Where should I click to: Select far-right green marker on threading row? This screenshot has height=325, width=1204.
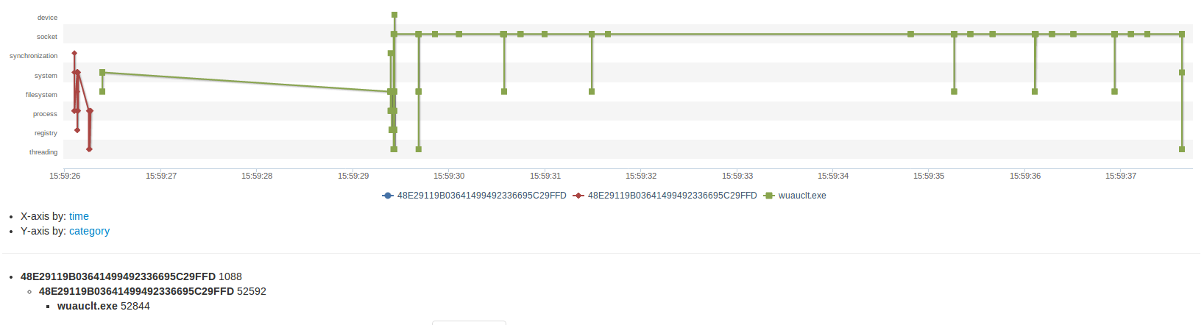[x=1182, y=149]
